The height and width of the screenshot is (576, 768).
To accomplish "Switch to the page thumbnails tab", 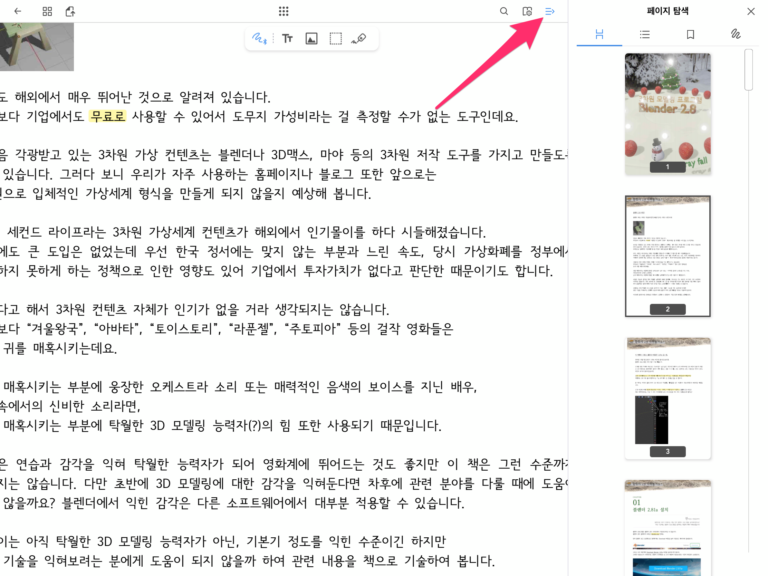I will (599, 34).
